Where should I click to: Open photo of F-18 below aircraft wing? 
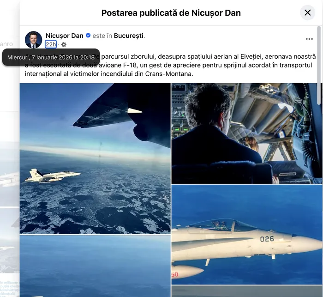click(x=95, y=158)
